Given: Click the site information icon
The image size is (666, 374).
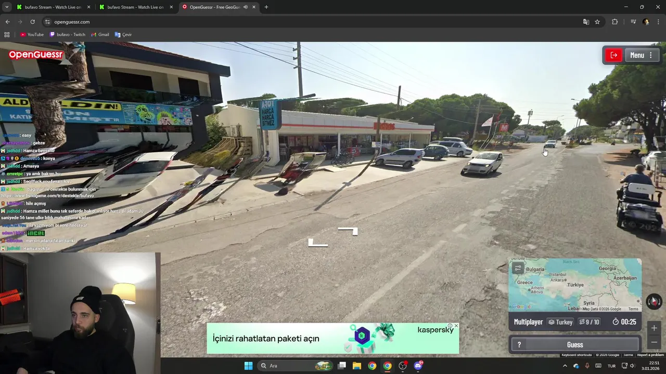Looking at the screenshot, I should (47, 22).
